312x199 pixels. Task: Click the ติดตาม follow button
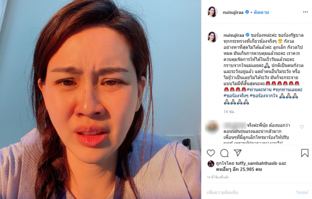261,12
